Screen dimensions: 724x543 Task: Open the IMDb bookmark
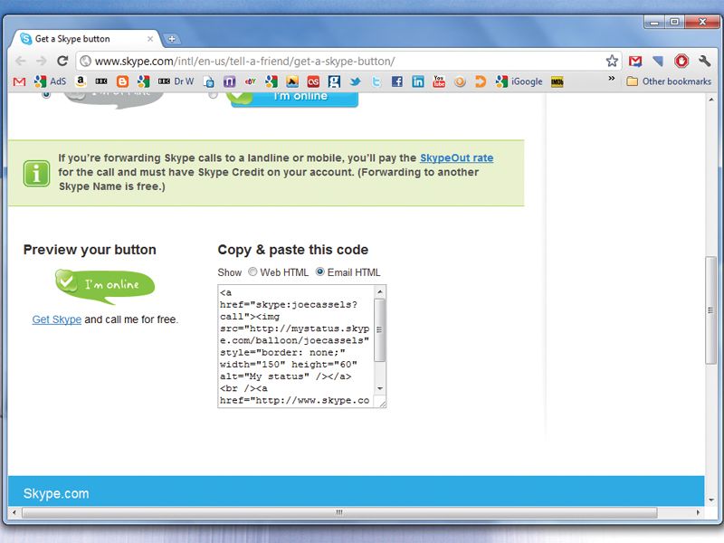point(557,81)
